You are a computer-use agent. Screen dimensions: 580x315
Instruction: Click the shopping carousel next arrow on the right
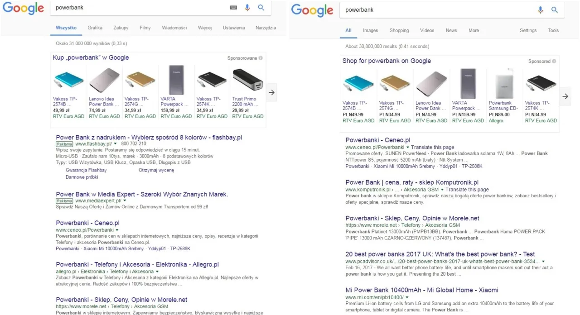[565, 96]
